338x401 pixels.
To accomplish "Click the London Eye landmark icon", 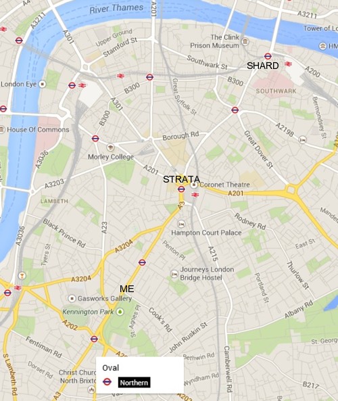I will (42, 84).
